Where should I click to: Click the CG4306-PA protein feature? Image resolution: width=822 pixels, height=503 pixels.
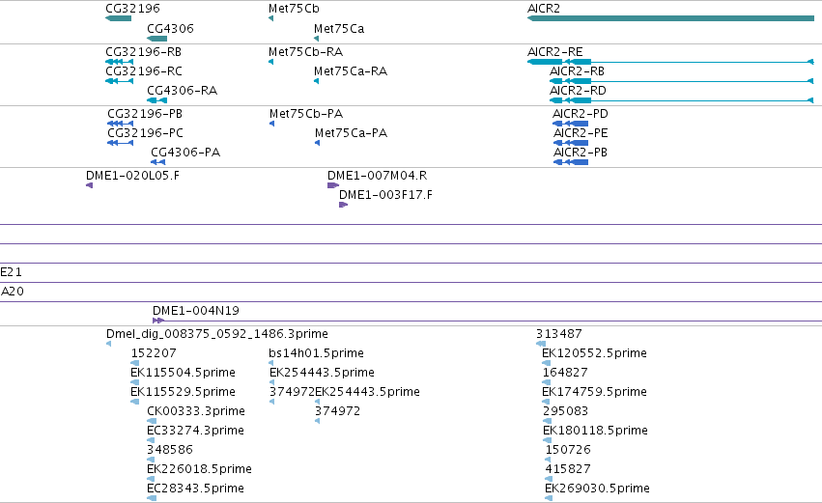click(157, 162)
